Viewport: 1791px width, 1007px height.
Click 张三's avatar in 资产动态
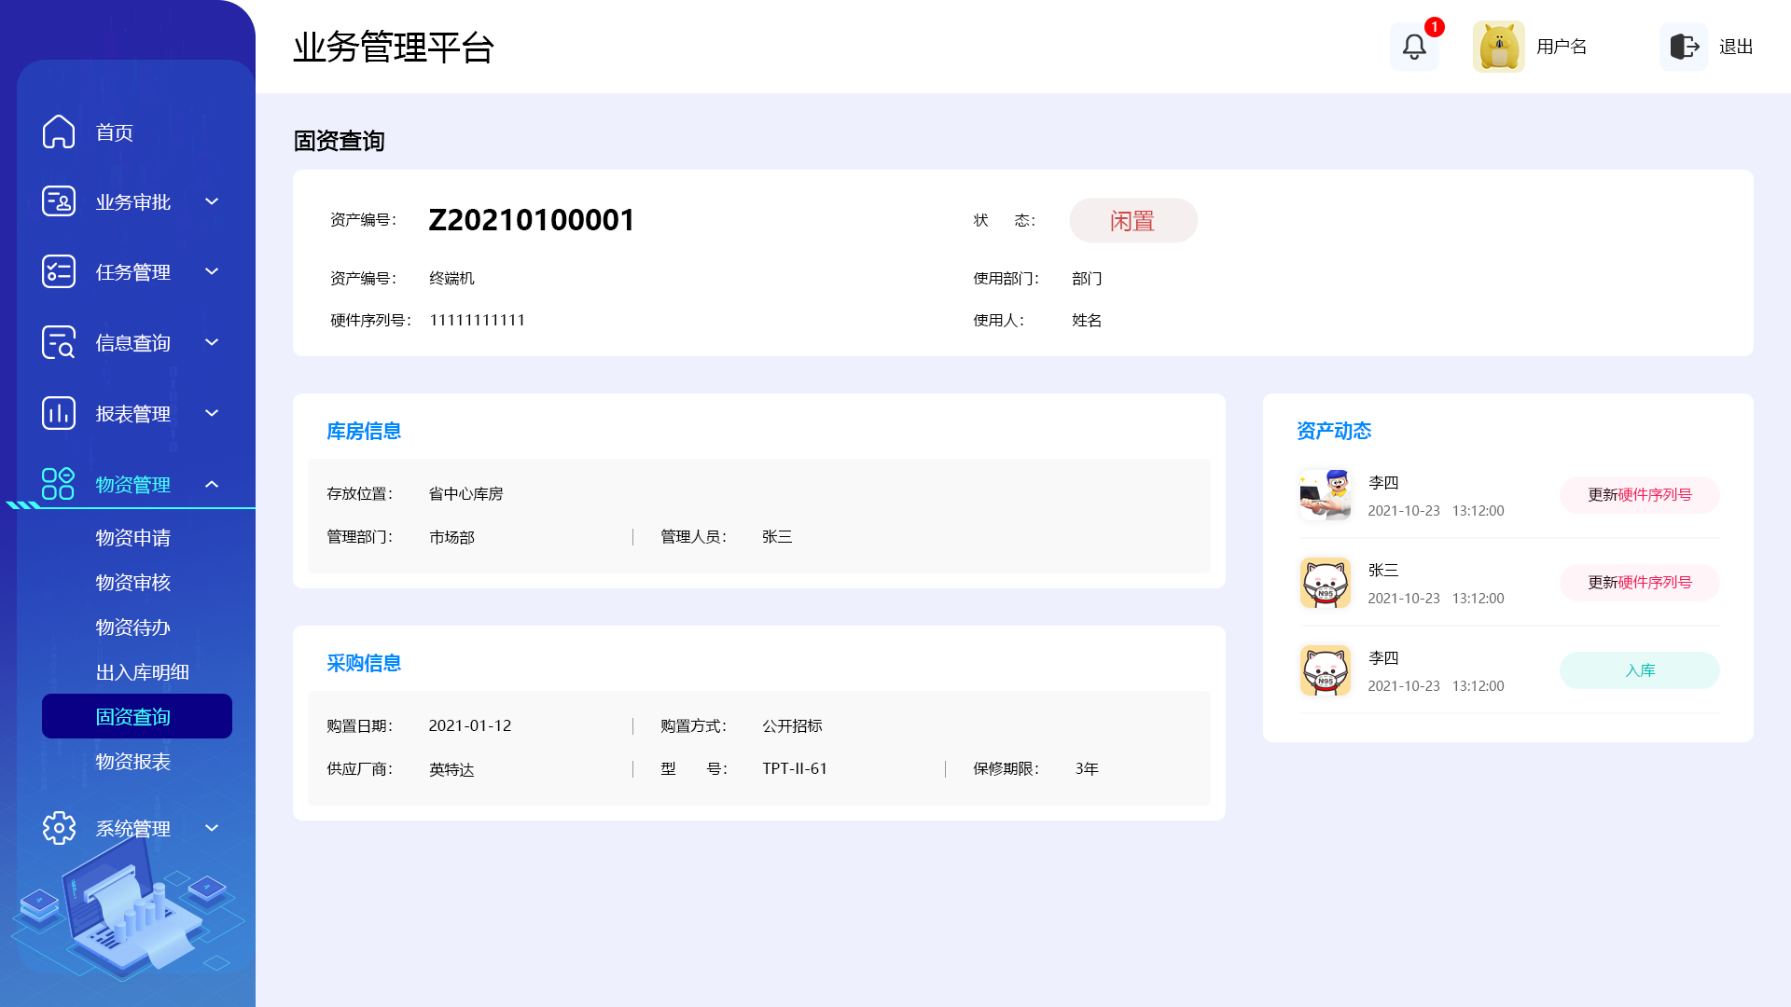[x=1325, y=583]
